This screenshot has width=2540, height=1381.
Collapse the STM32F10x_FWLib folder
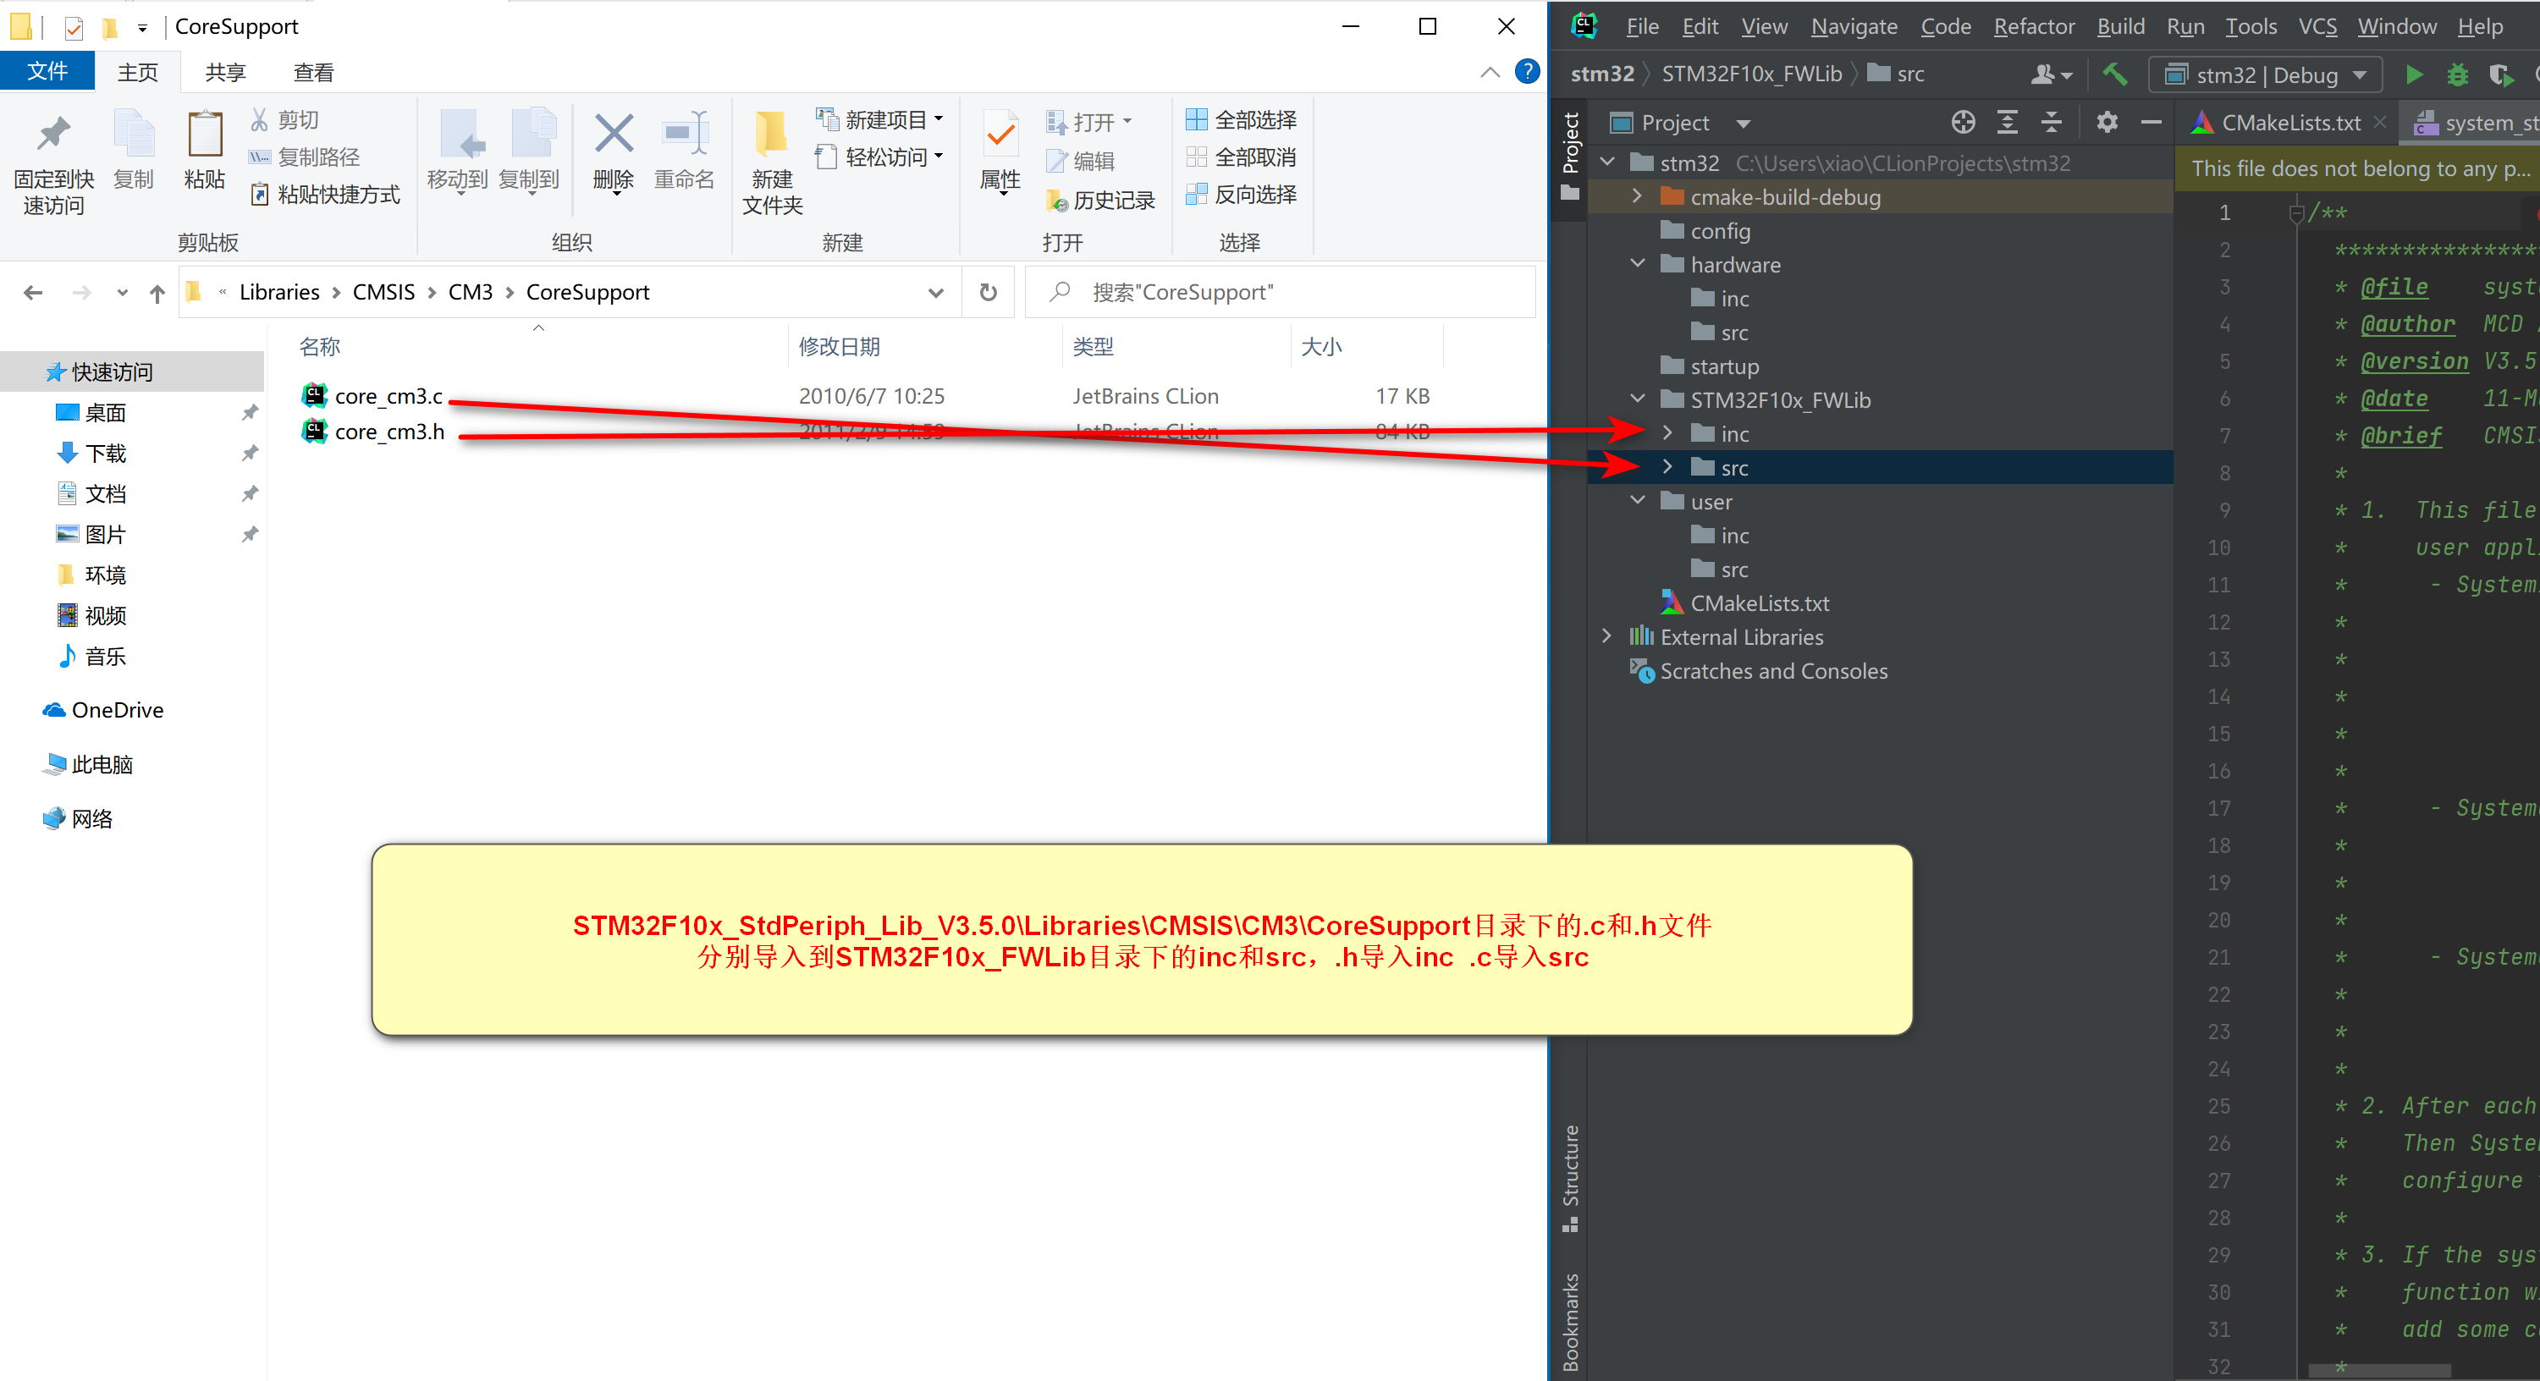click(x=1638, y=399)
